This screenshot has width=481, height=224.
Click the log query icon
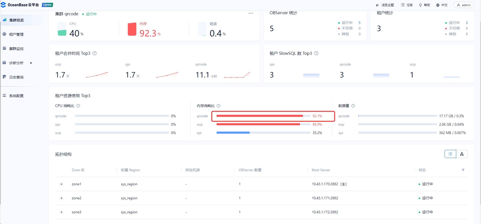(x=4, y=77)
